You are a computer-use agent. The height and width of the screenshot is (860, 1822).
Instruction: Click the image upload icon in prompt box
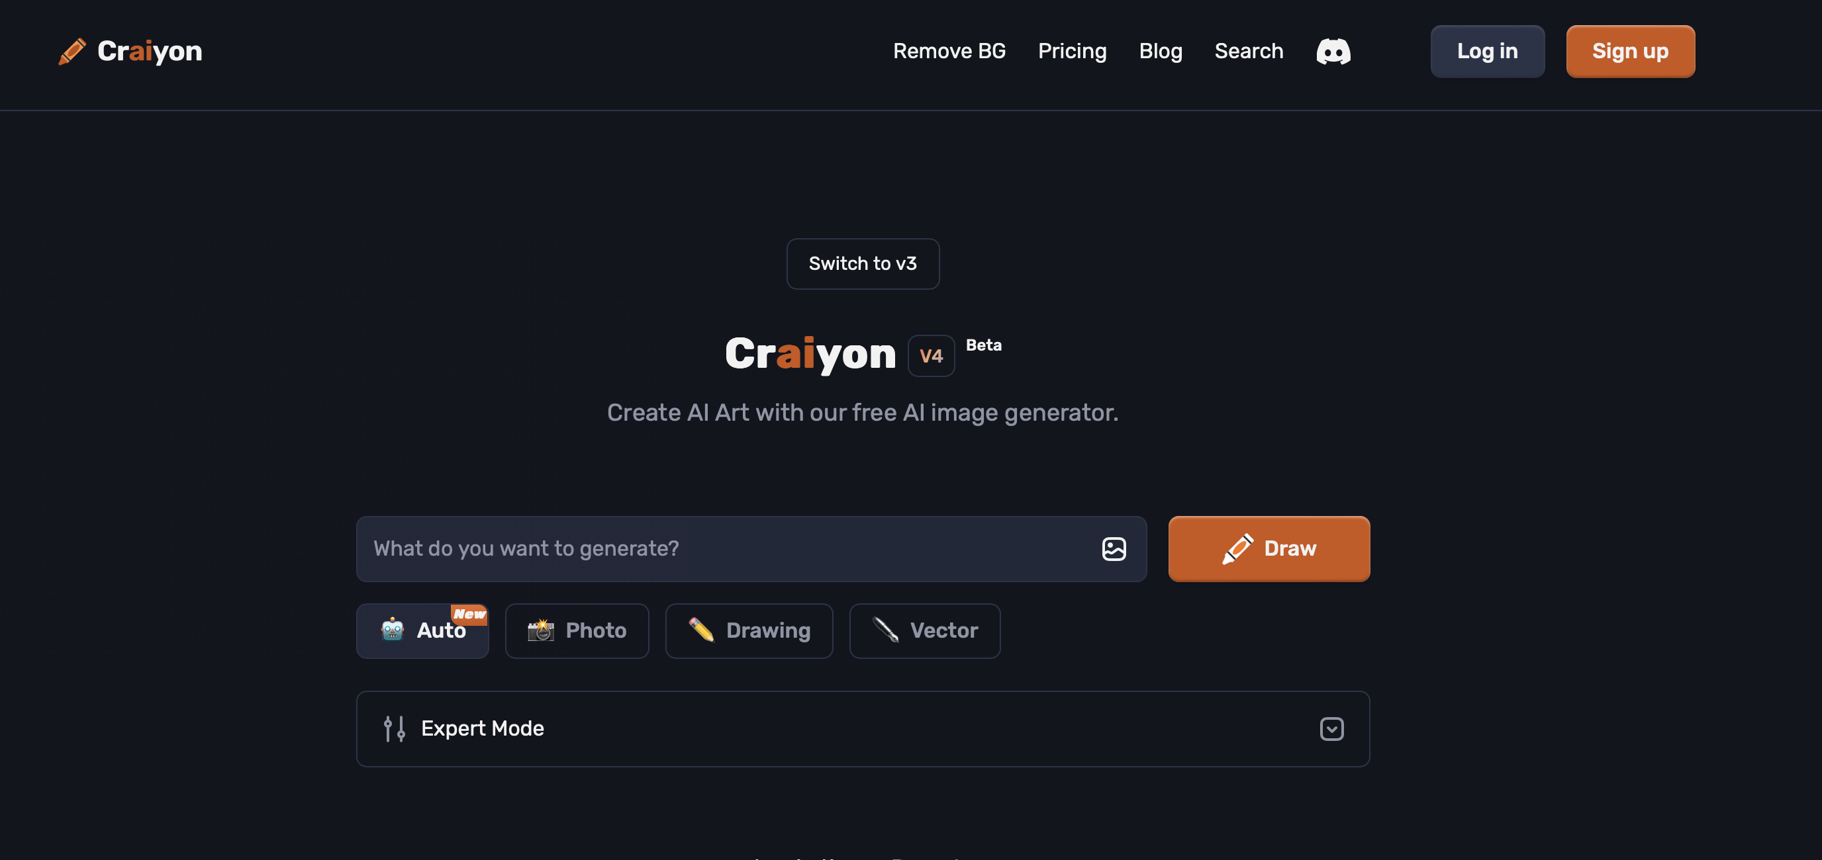tap(1114, 549)
